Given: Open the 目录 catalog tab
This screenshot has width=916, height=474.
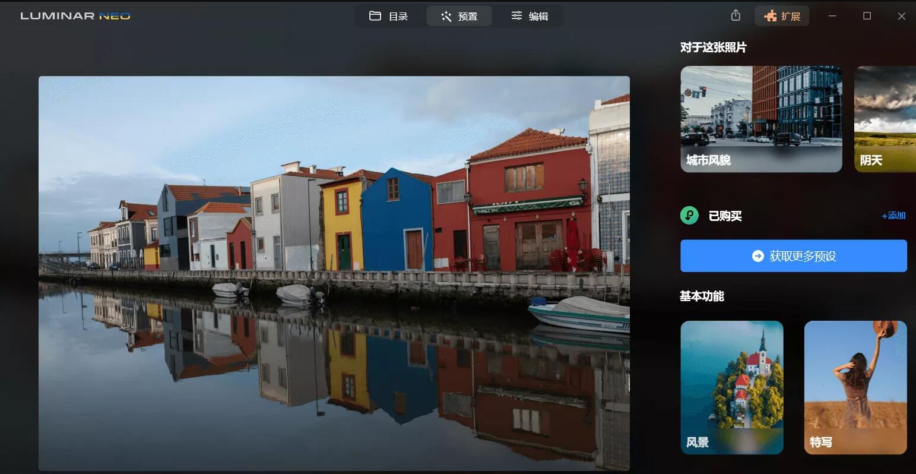Looking at the screenshot, I should click(389, 16).
